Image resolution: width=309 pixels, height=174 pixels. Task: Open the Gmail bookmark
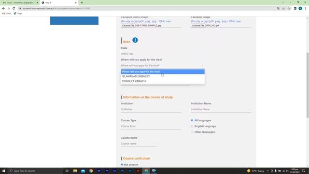pyautogui.click(x=7, y=14)
